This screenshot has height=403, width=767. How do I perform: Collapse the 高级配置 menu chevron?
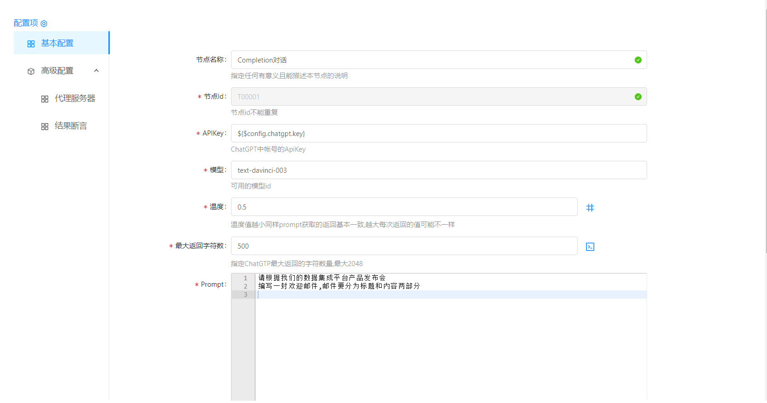point(96,71)
